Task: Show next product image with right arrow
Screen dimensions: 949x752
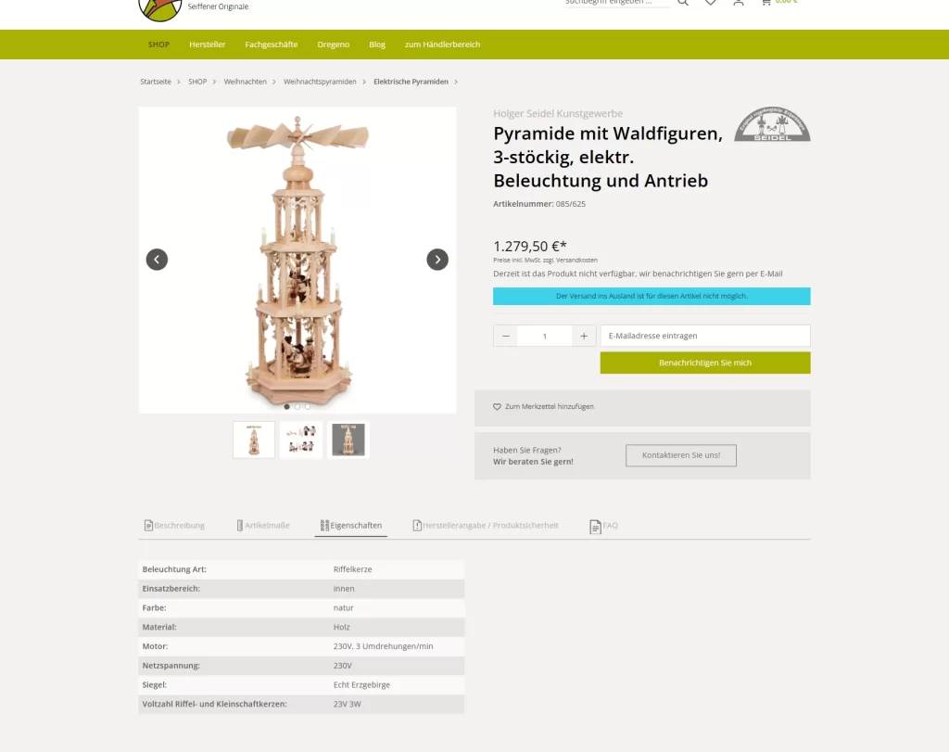Action: [437, 259]
